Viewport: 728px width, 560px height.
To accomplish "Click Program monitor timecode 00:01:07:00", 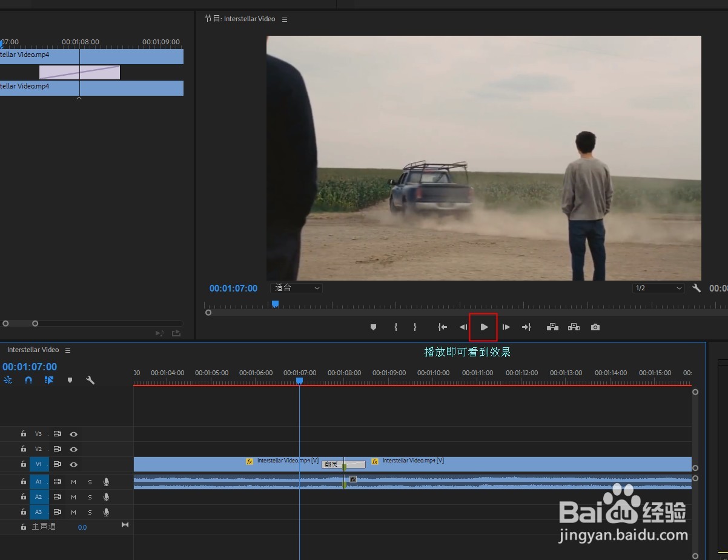I will point(233,288).
